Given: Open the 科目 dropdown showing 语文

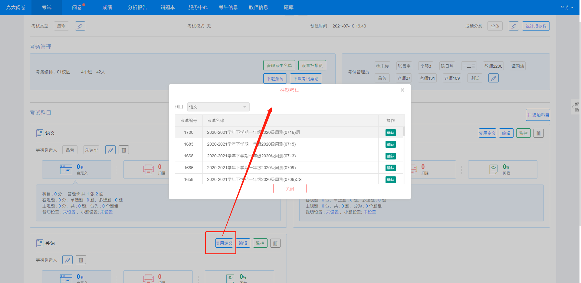Looking at the screenshot, I should click(x=218, y=107).
